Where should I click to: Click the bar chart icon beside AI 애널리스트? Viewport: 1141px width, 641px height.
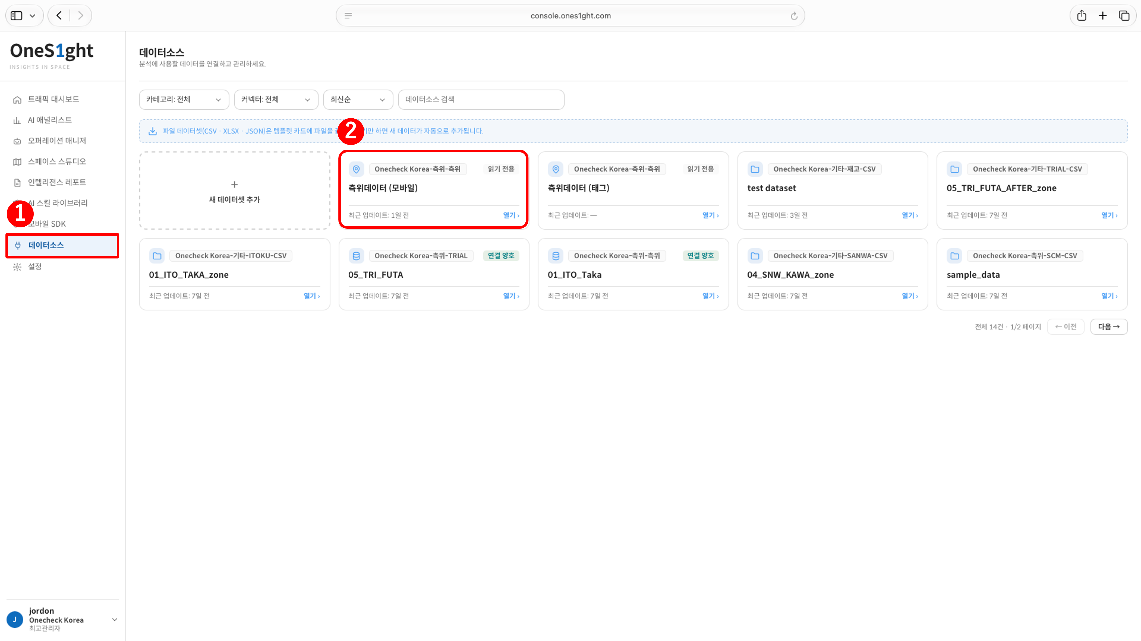point(17,120)
